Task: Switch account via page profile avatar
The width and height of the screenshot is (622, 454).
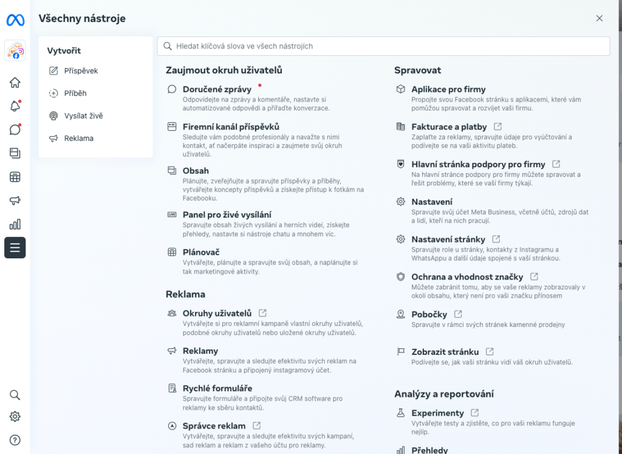Action: pyautogui.click(x=15, y=50)
